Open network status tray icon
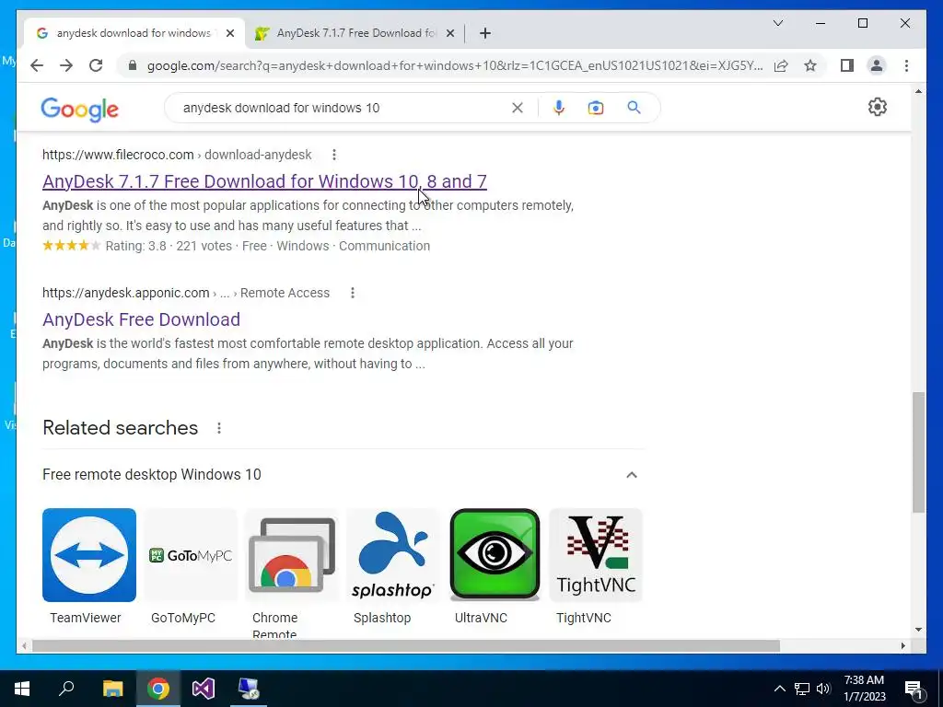 [x=802, y=689]
